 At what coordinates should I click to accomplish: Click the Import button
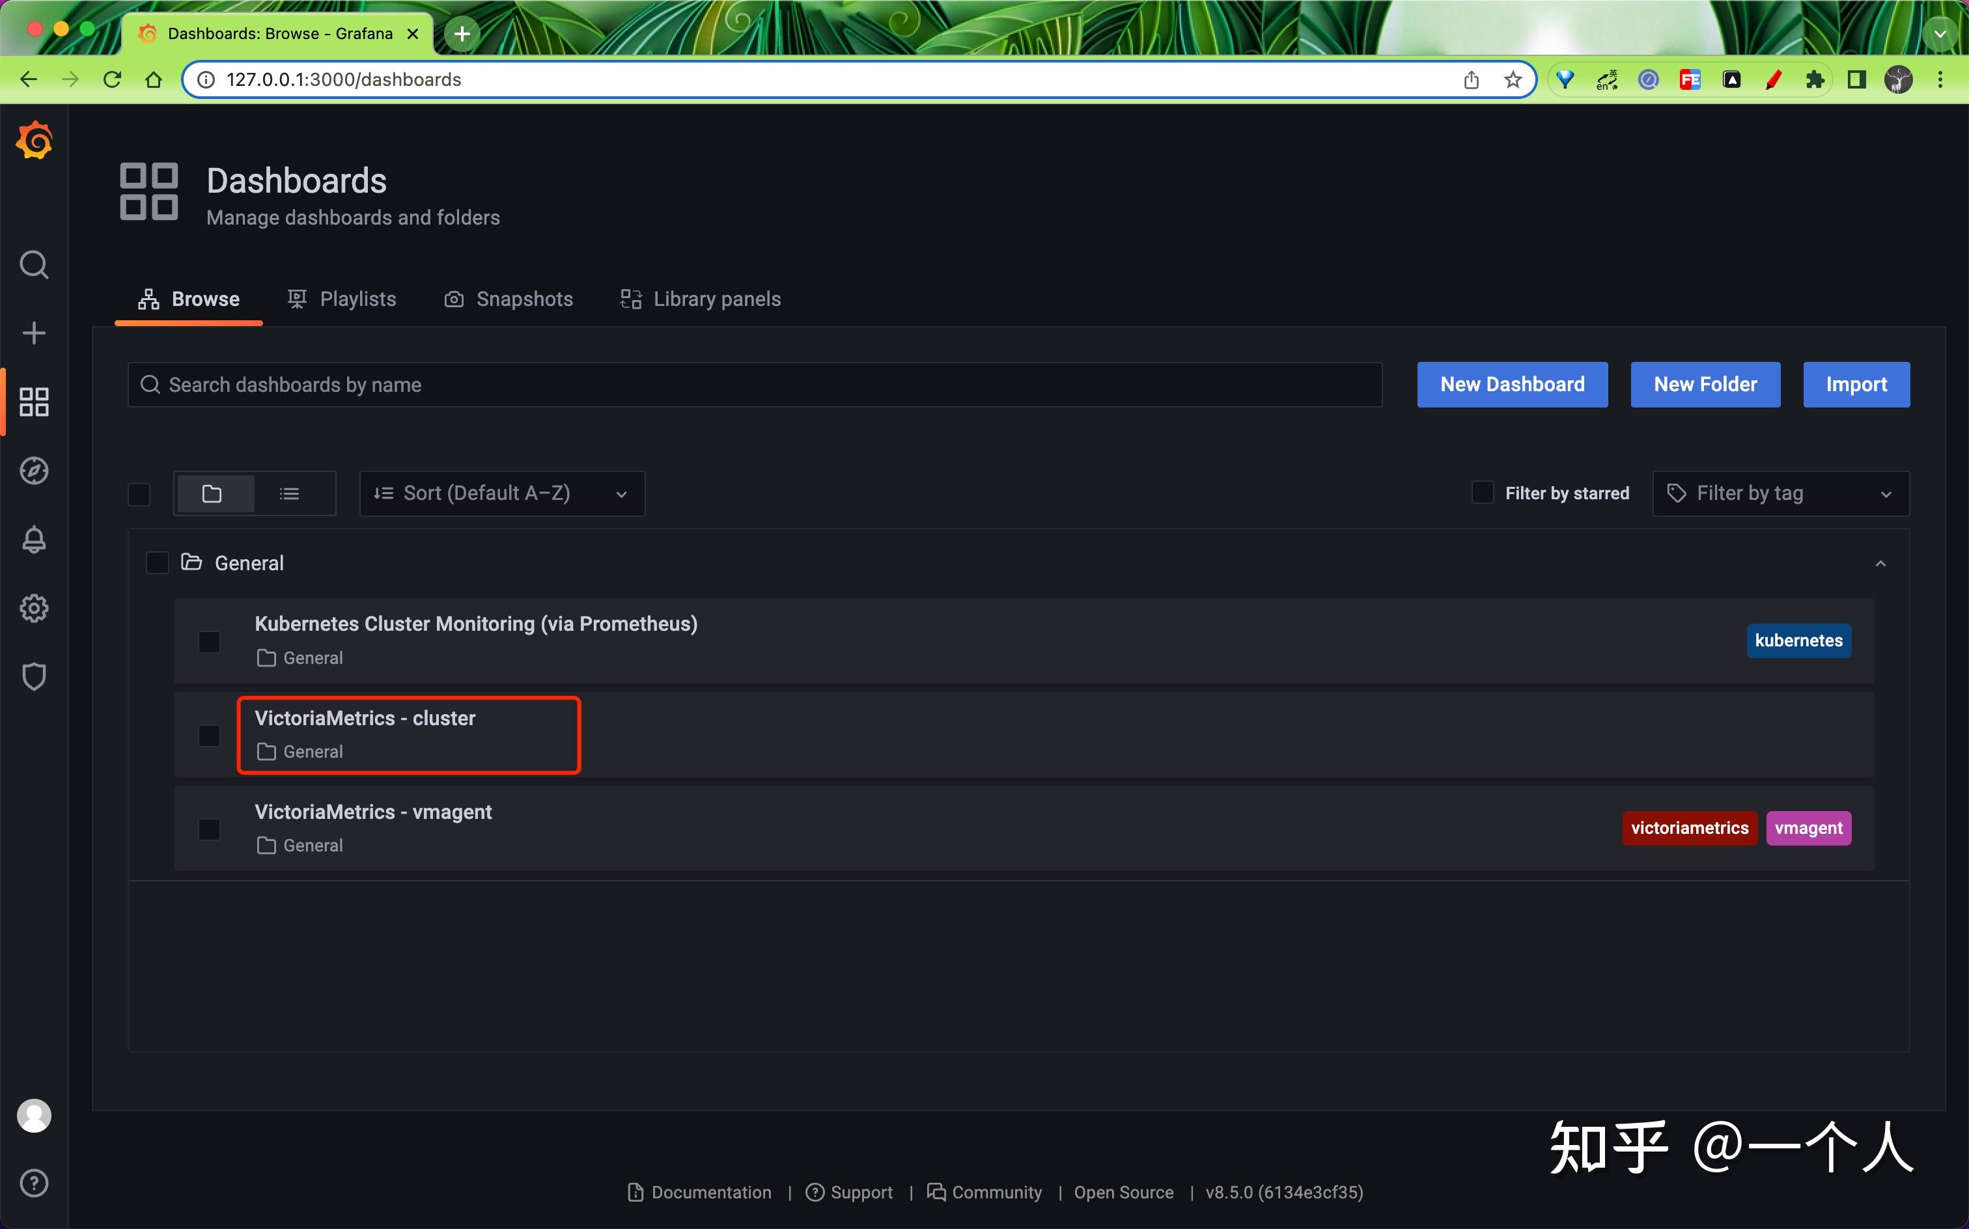pyautogui.click(x=1856, y=385)
